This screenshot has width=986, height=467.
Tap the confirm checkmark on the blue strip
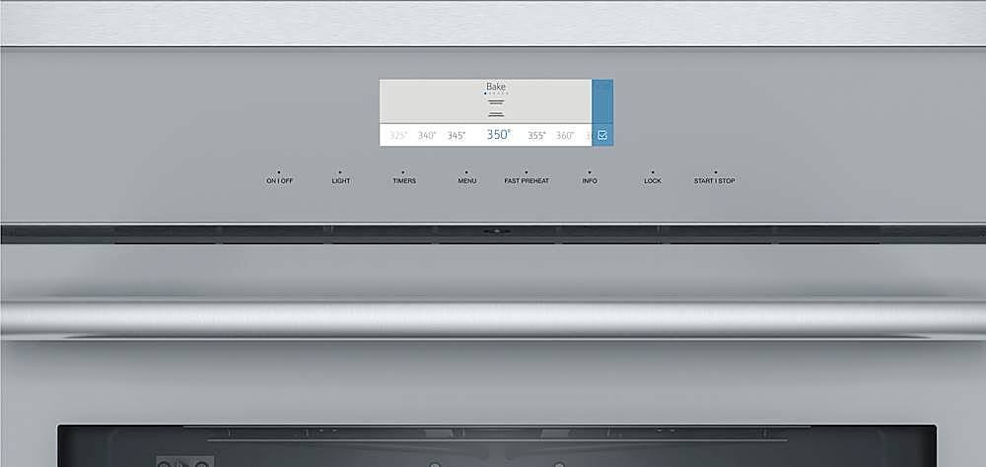click(602, 135)
